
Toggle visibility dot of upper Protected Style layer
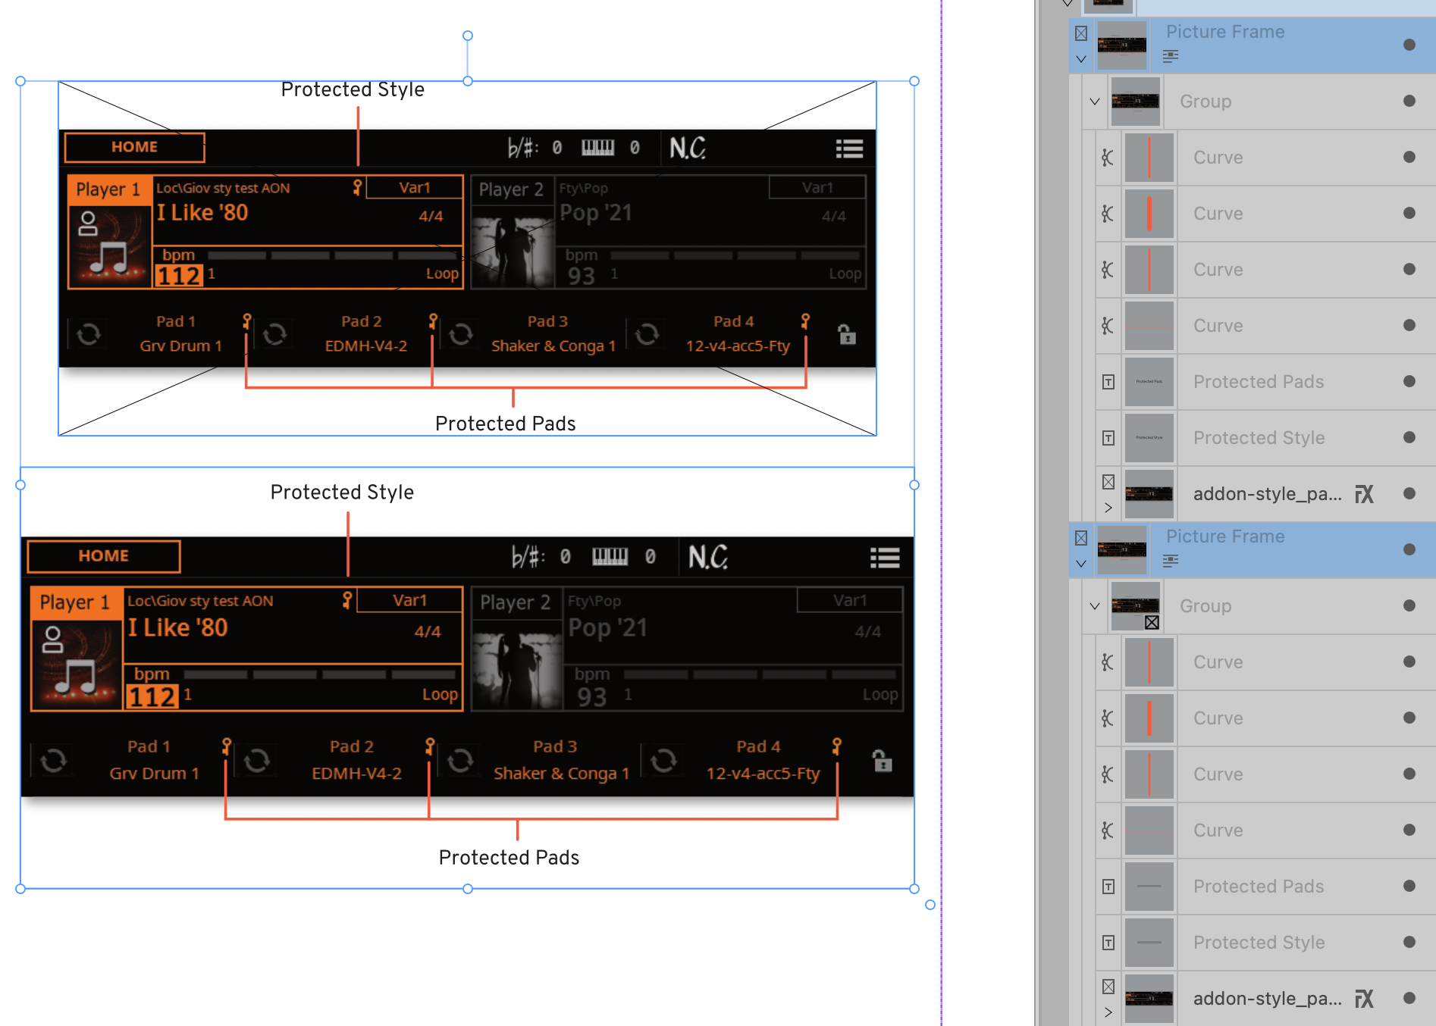click(x=1409, y=437)
